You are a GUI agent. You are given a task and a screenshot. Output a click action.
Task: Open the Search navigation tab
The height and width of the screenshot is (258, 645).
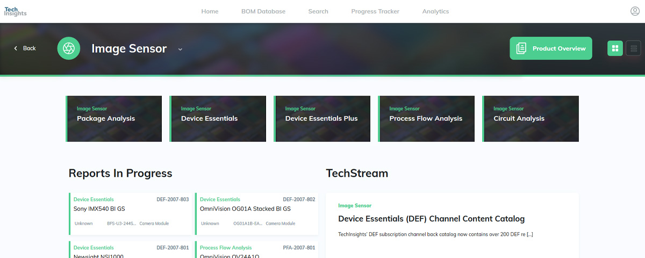click(x=318, y=11)
